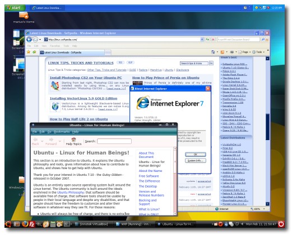Image resolution: width=292 pixels, height=235 pixels.
Task: Open the Back history dropdown in the Ubuntu help window
Action: [42, 141]
